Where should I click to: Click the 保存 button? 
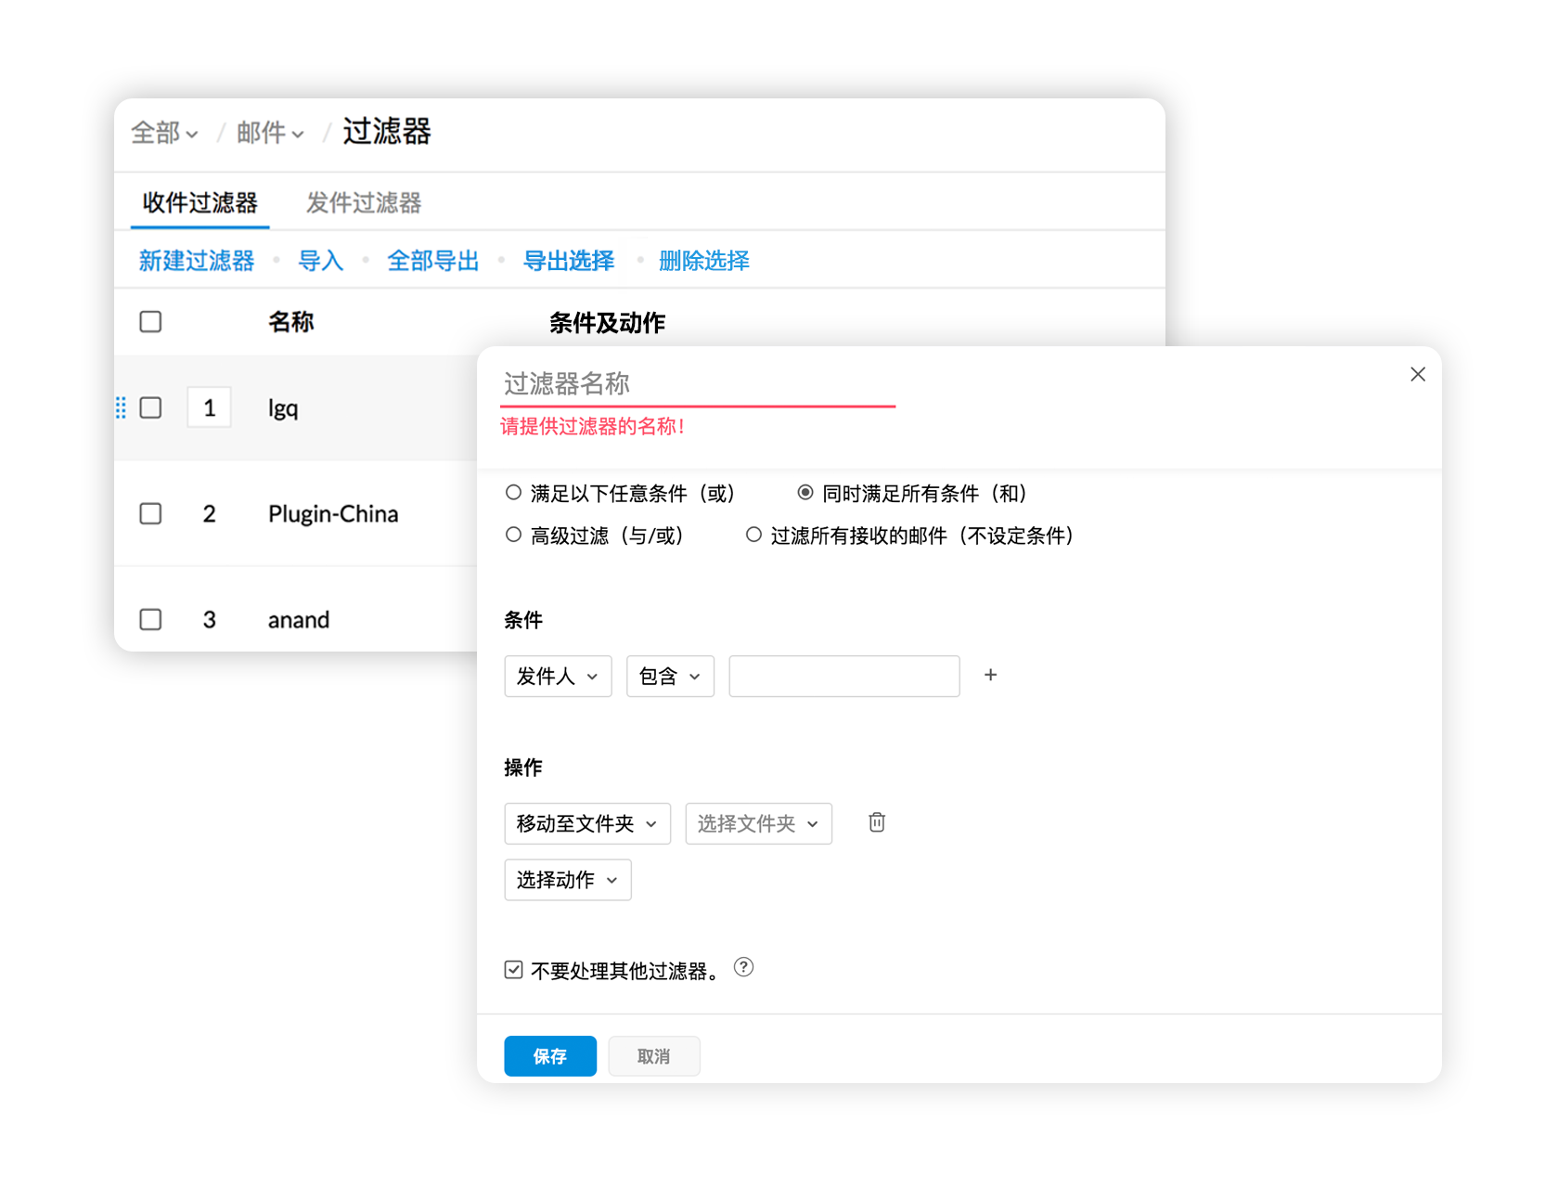click(x=549, y=1056)
